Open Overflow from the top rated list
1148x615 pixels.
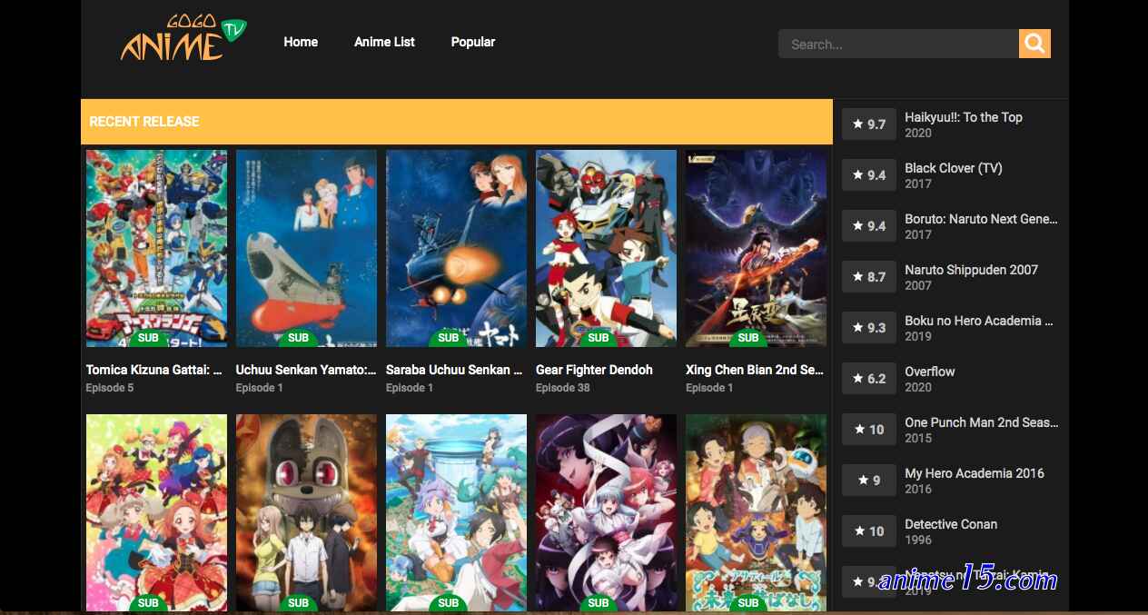click(930, 372)
